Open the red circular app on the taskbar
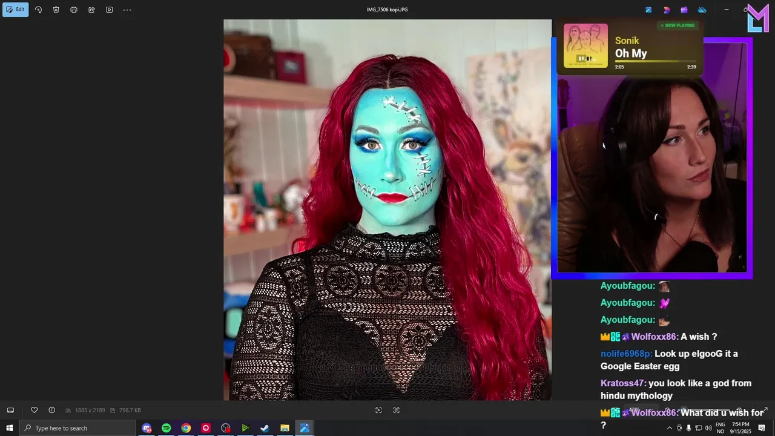 (206, 428)
